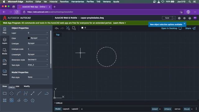
Task: Open the Color ByLayer dropdown
Action: tap(38, 38)
